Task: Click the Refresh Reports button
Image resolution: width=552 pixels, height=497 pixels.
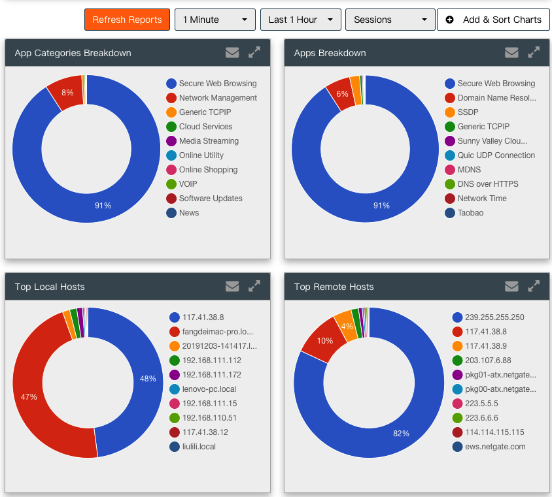Action: [x=127, y=20]
